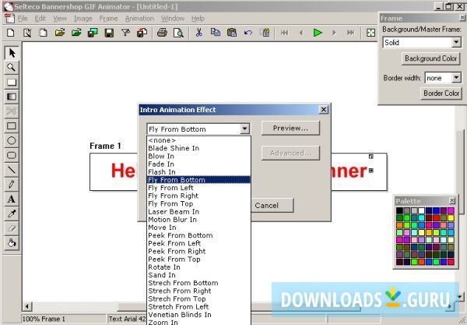This screenshot has width=467, height=325.
Task: Jump to first frame toolbar button
Action: tap(284, 33)
